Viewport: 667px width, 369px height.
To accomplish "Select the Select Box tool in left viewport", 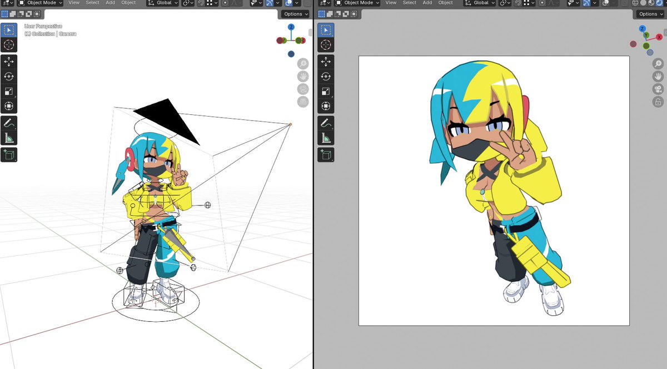I will (x=9, y=30).
